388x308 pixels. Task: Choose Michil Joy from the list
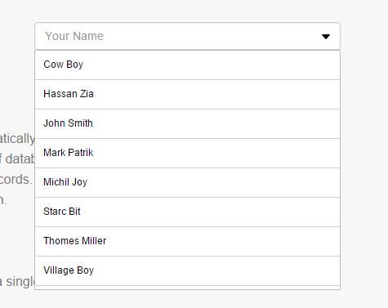pyautogui.click(x=187, y=183)
